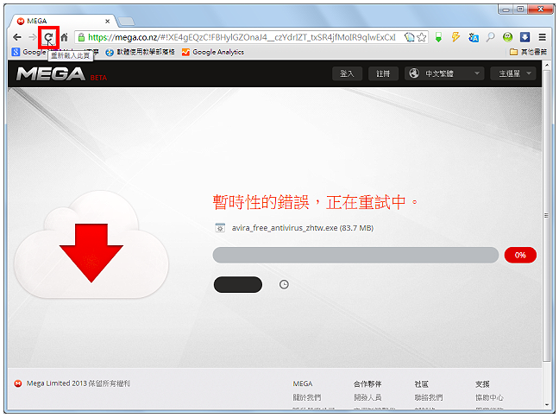Click the yellow lightning bolt extension
Image resolution: width=559 pixels, height=418 pixels.
coord(455,37)
